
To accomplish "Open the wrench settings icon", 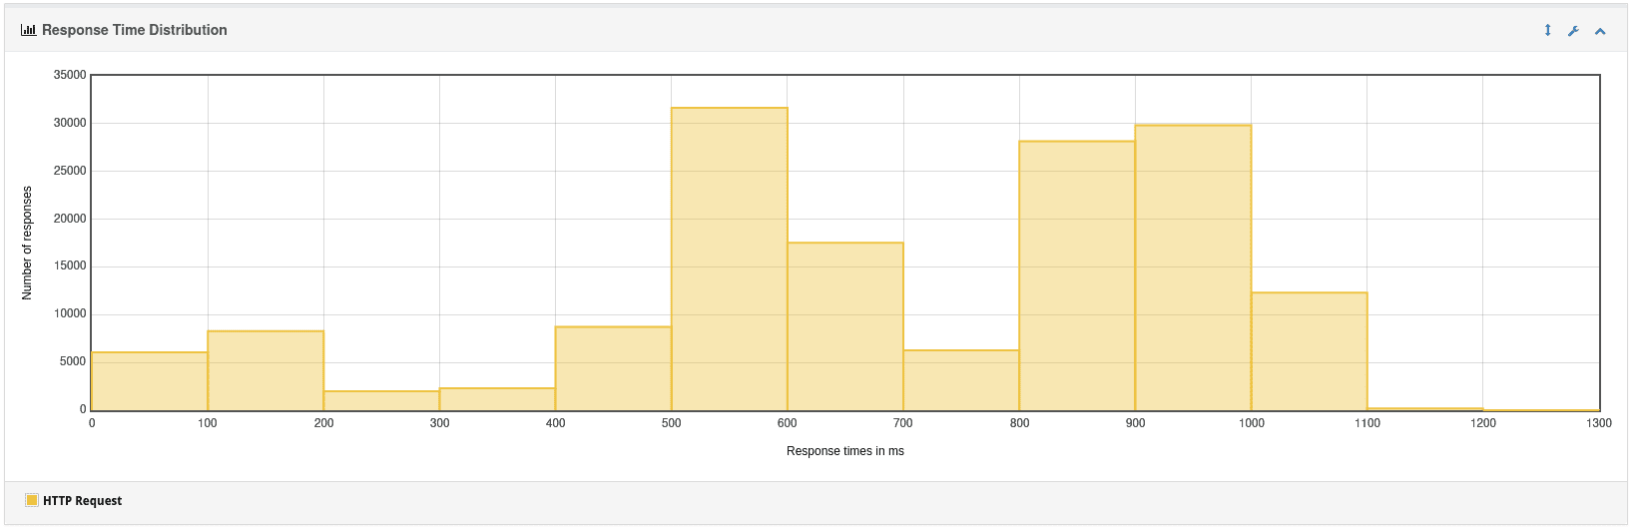I will pos(1573,31).
